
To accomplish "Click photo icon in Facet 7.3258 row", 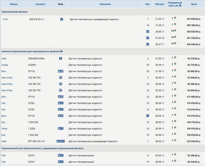I will pos(59,129).
